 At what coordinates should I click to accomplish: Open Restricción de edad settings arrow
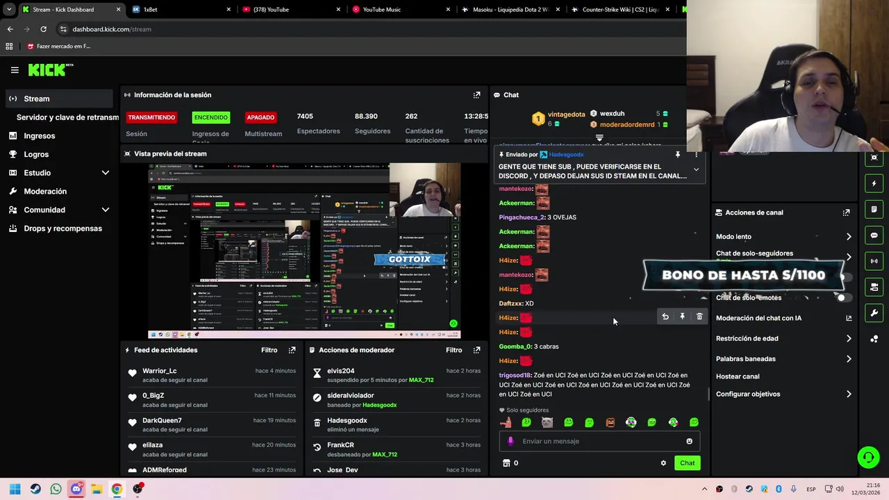click(849, 339)
